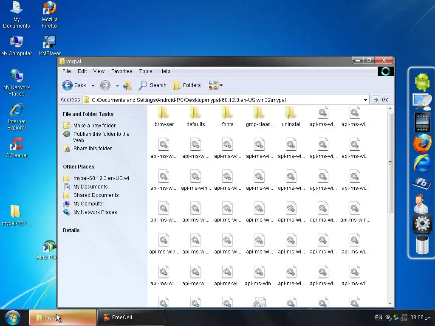Expand the Back history dropdown arrow

point(93,85)
